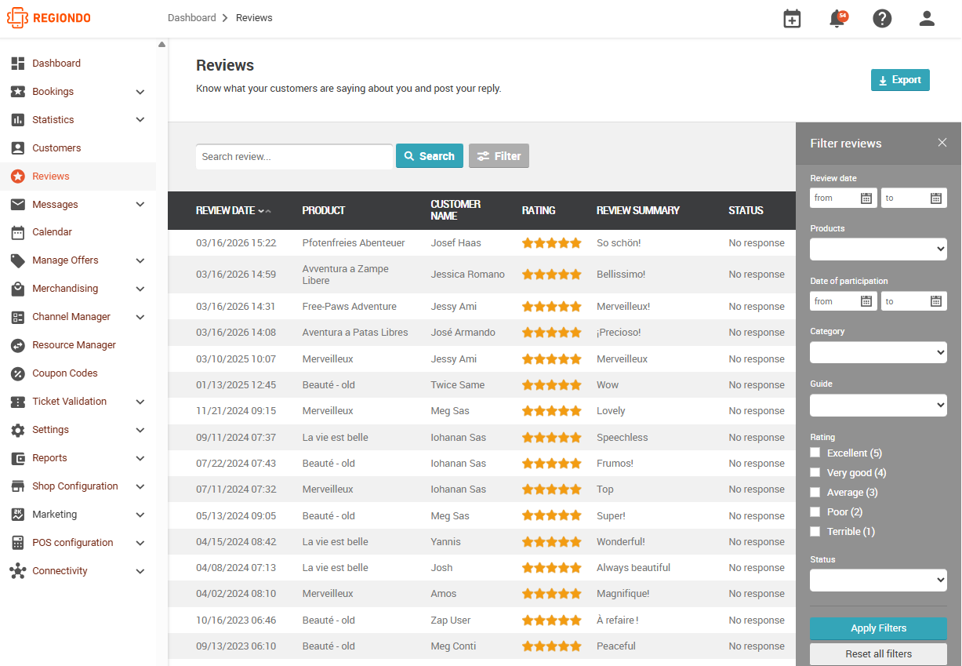Open the user profile icon
Image resolution: width=962 pixels, height=666 pixels.
pos(927,19)
